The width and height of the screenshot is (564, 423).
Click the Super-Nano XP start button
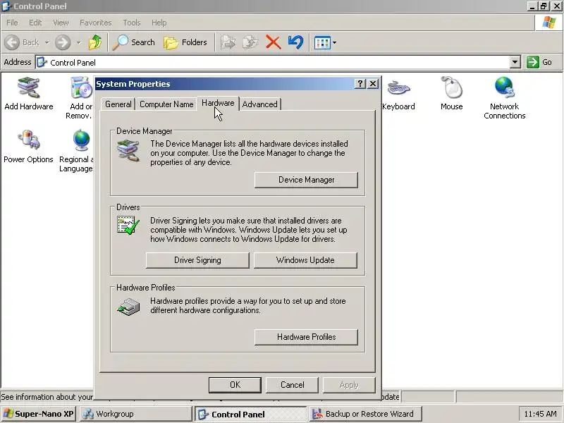coord(38,414)
